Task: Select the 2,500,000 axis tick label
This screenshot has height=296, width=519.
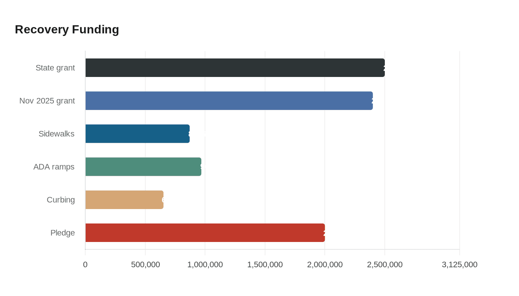Action: pos(385,265)
